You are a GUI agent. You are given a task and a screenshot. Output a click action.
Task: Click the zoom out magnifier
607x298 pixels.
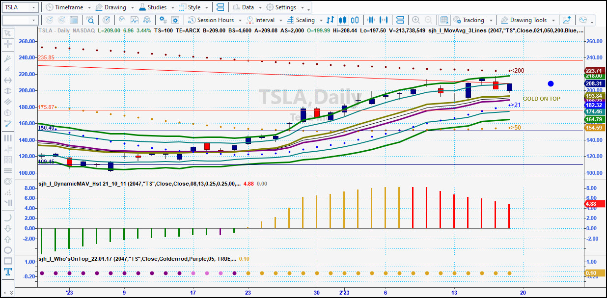tap(428, 20)
